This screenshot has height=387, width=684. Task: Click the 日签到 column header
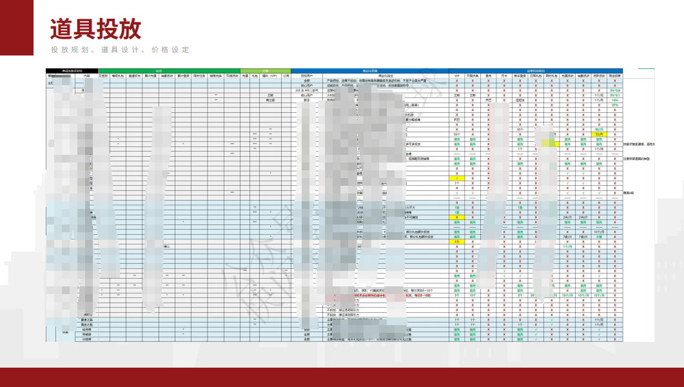103,75
